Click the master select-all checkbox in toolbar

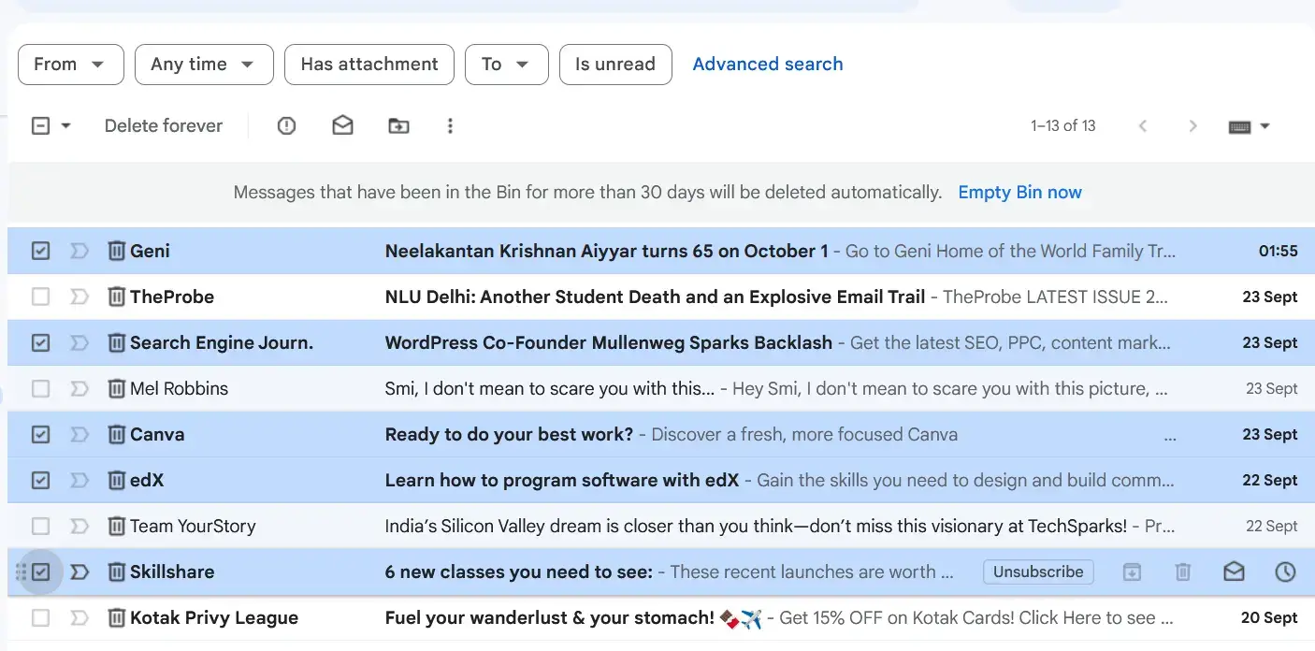coord(40,125)
